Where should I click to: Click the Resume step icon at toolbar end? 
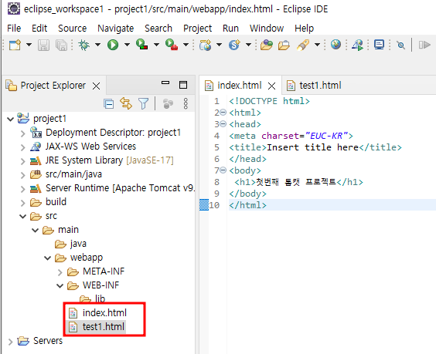click(424, 45)
